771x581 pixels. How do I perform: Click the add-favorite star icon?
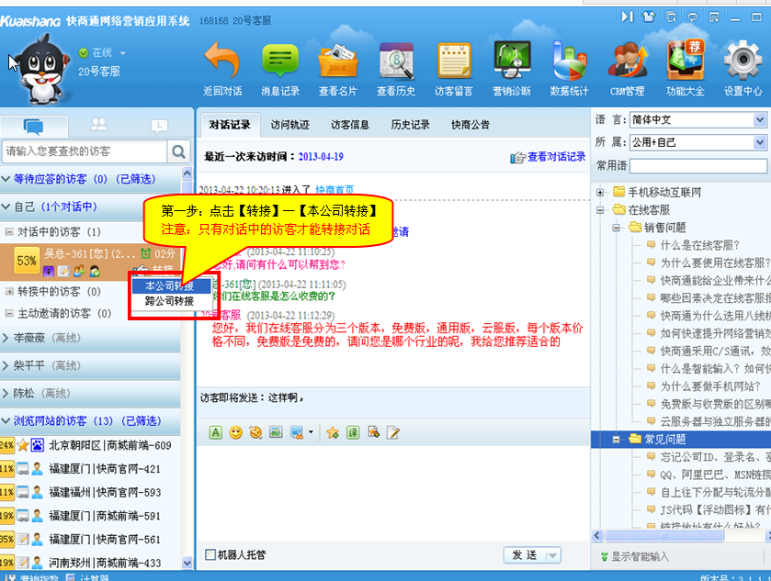pyautogui.click(x=333, y=432)
